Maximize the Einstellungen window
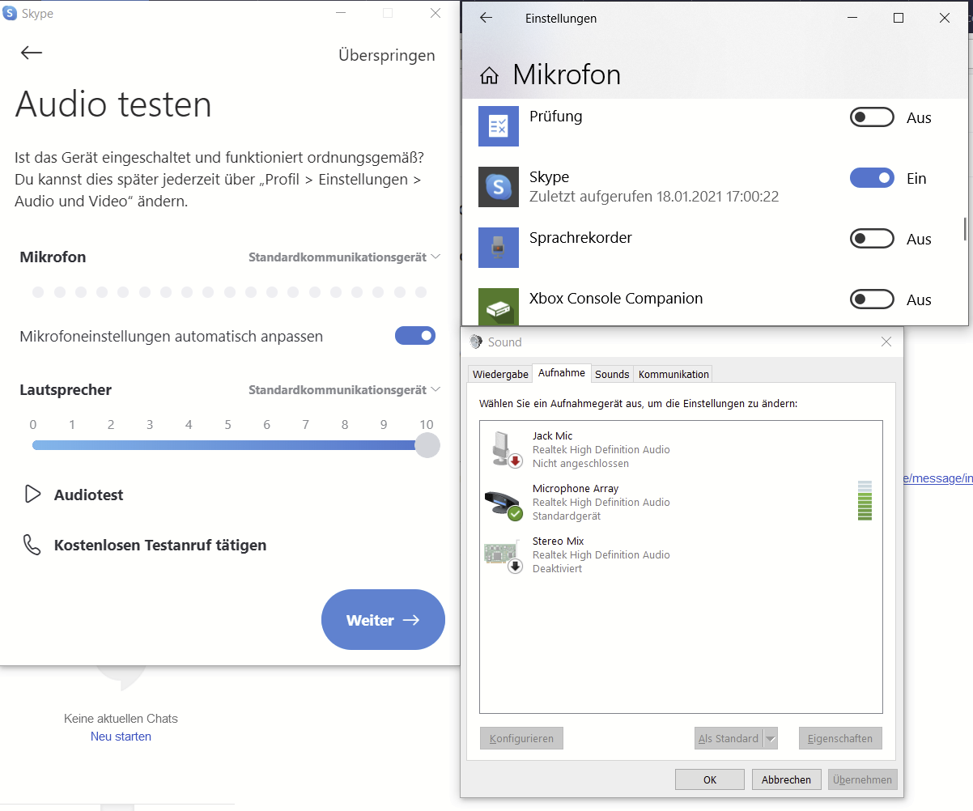The height and width of the screenshot is (811, 973). (899, 18)
